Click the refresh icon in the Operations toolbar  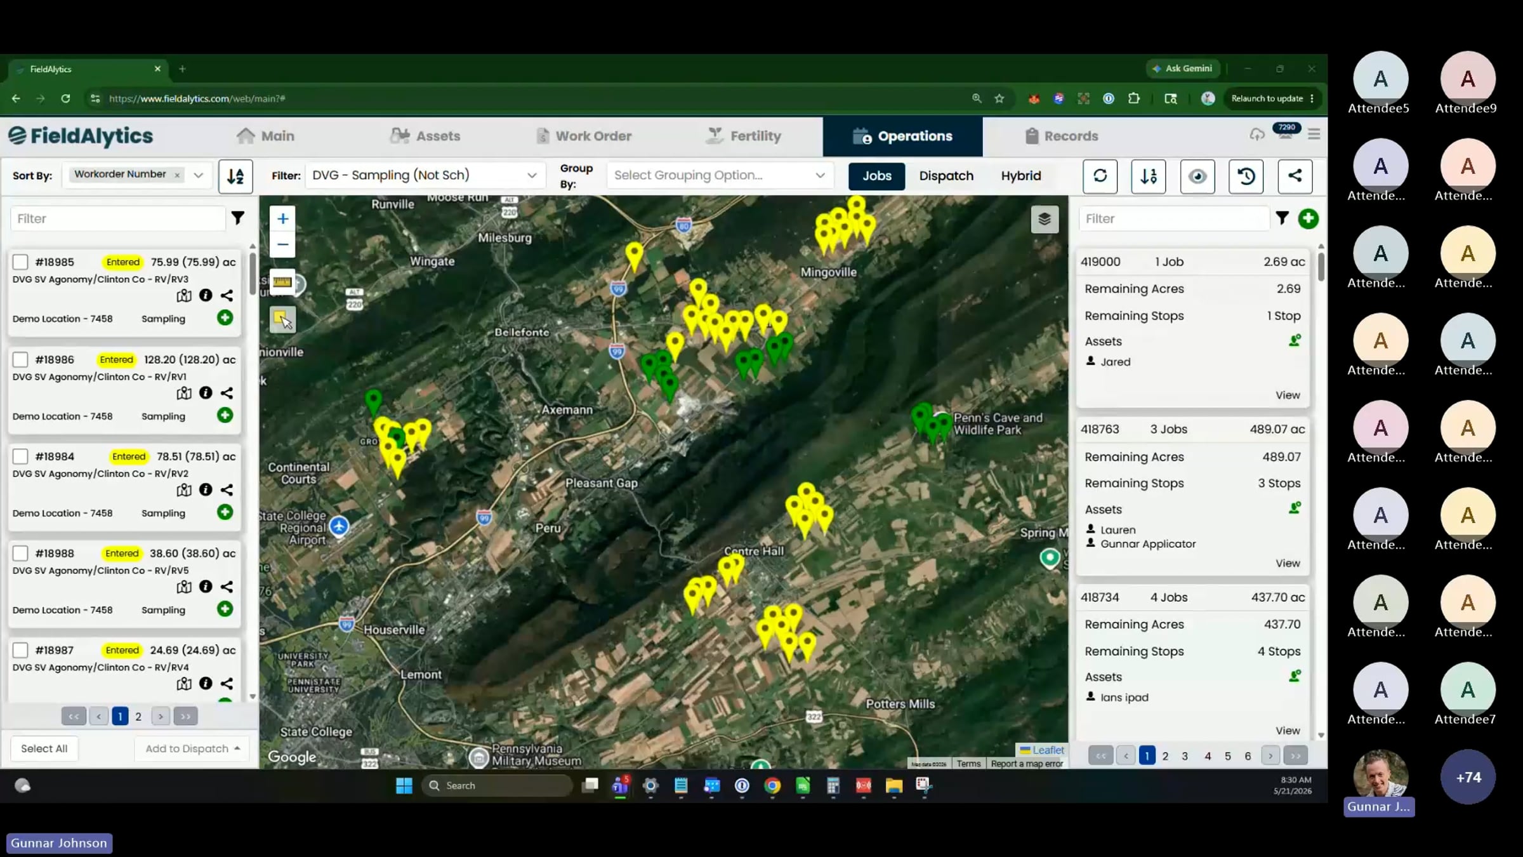point(1100,176)
